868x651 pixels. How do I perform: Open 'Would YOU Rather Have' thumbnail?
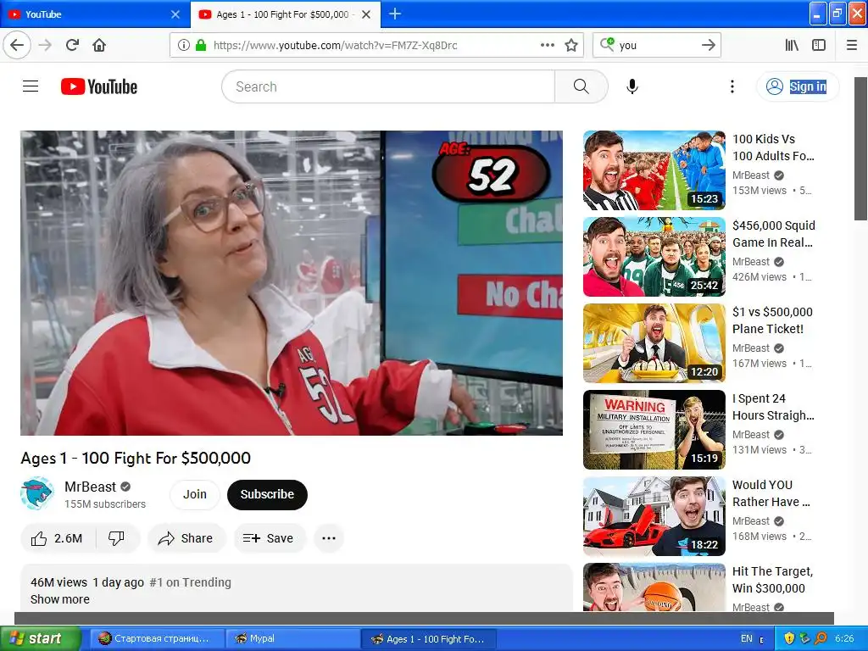coord(654,516)
